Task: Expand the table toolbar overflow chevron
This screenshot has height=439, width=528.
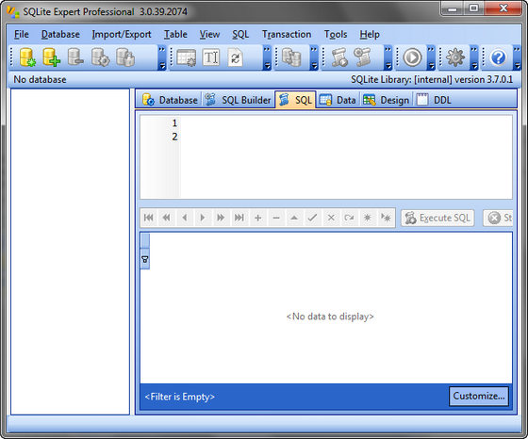Action: 267,57
